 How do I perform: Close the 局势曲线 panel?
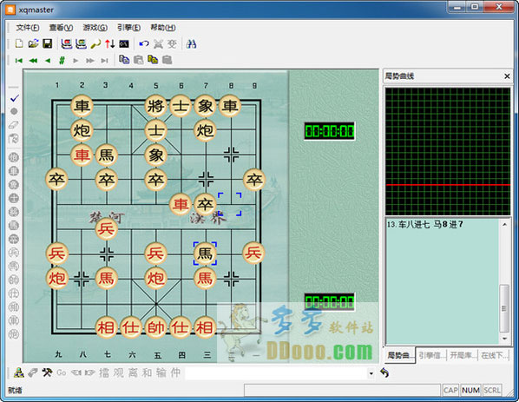tap(507, 76)
